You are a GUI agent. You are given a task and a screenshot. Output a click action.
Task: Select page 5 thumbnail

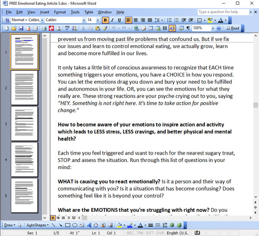pos(25,195)
